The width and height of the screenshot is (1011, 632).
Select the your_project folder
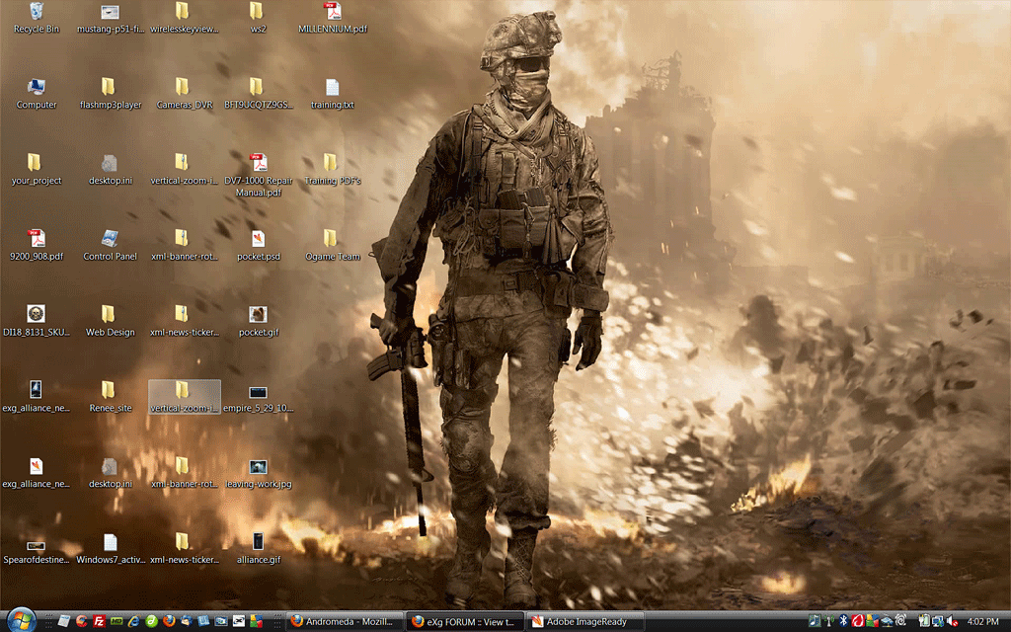37,170
